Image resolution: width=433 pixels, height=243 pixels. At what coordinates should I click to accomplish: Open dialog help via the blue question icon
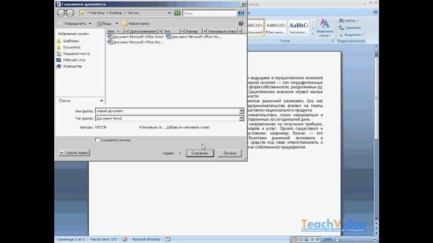241,24
